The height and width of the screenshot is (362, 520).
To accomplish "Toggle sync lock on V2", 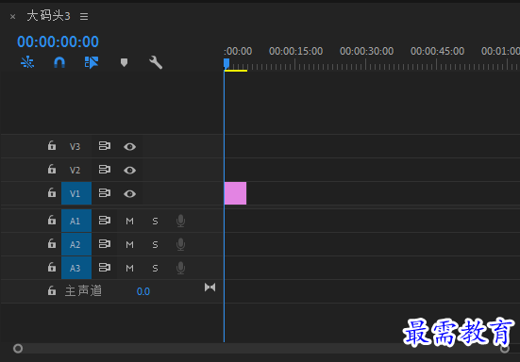I will (x=105, y=170).
